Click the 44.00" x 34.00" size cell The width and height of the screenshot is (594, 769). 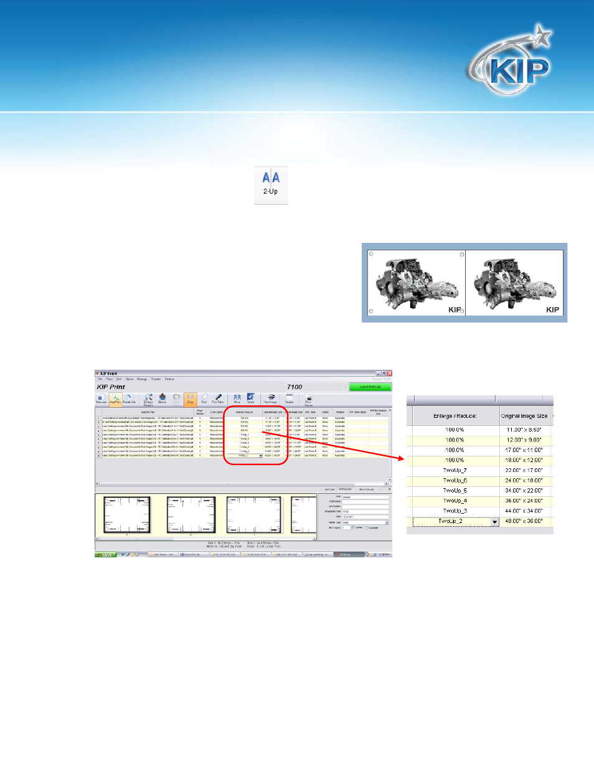click(x=524, y=511)
